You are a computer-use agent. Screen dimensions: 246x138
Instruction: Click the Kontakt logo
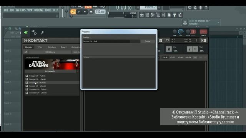36,41
